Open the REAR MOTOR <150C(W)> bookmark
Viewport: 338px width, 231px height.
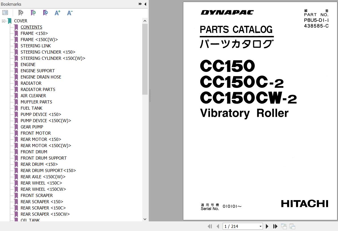(46, 146)
